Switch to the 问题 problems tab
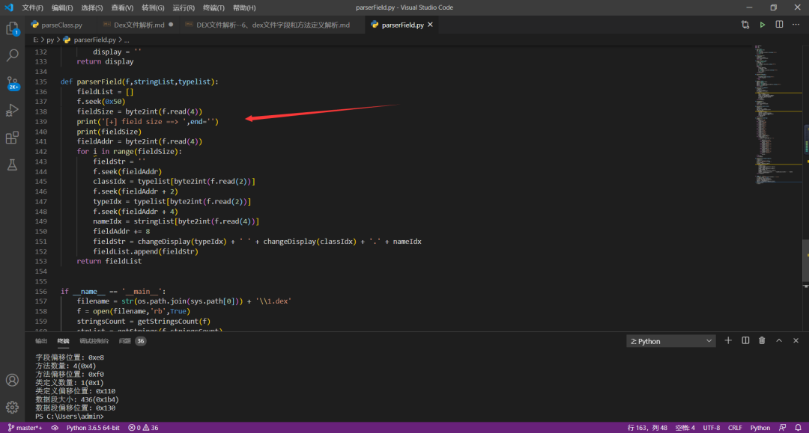Screen dimensions: 809x433 [132, 341]
